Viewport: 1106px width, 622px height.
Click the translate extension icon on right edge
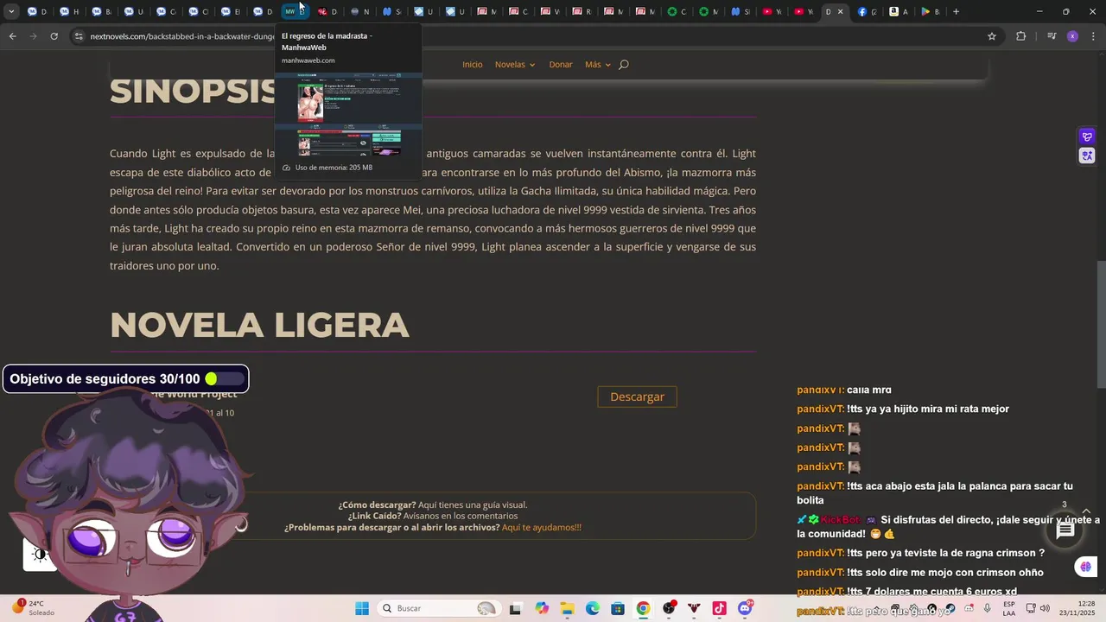(x=1087, y=155)
